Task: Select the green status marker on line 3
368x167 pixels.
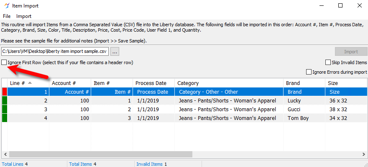Action: point(5,109)
